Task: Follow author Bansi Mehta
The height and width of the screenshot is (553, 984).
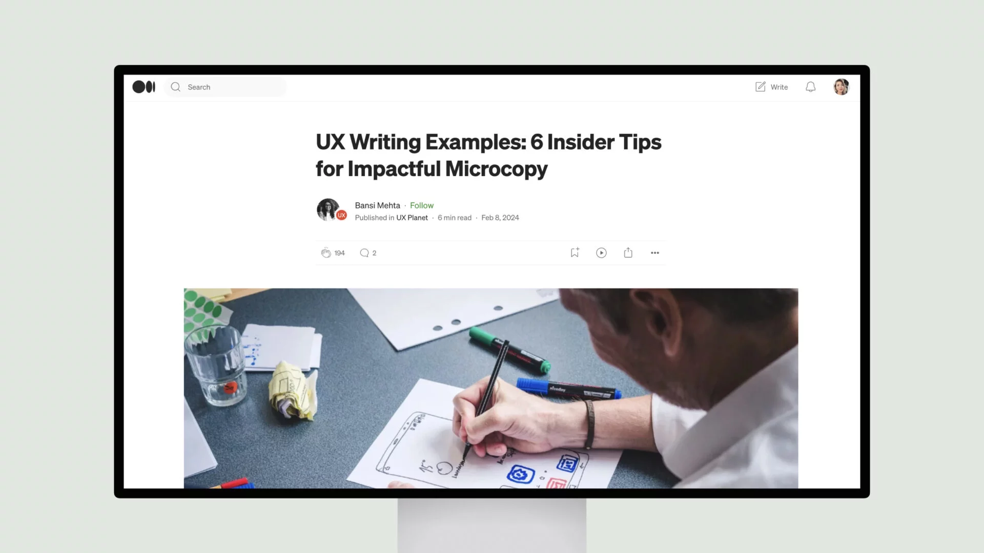Action: tap(422, 205)
